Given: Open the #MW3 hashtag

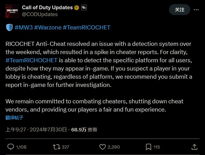Looking at the screenshot, I should (x=24, y=27).
